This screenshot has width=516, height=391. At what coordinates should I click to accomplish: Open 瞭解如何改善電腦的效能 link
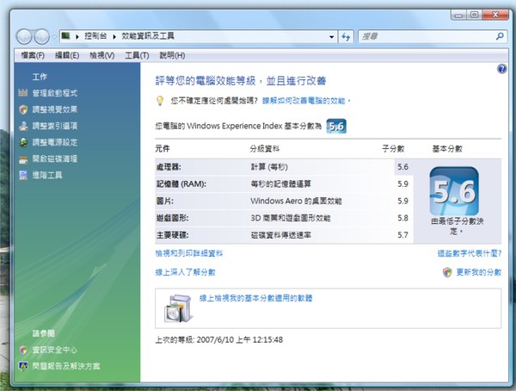306,101
